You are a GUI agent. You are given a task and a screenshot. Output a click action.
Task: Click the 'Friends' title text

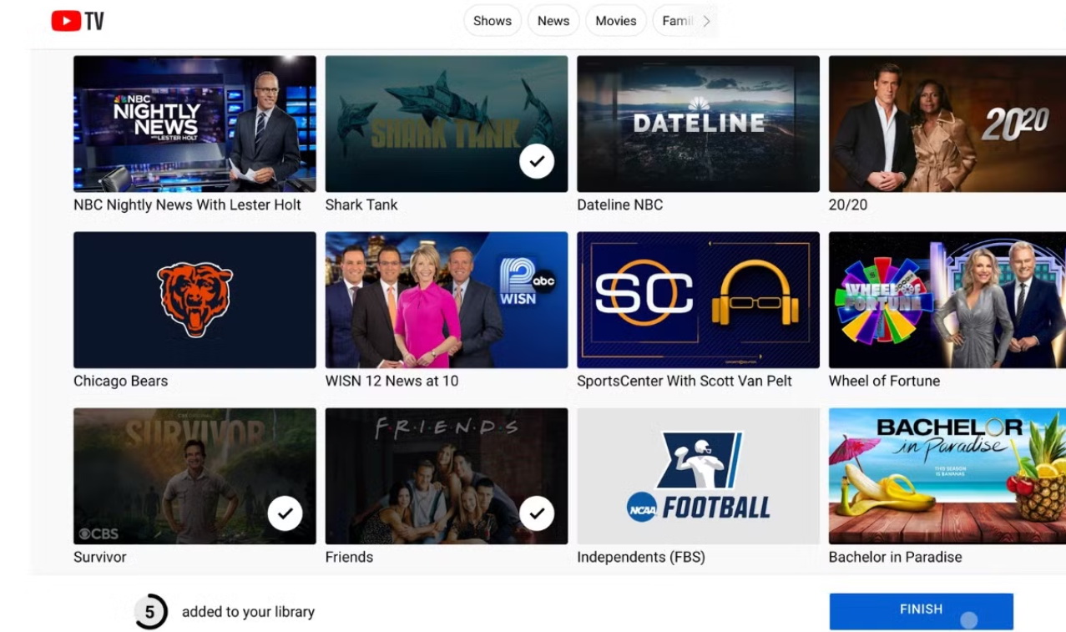pyautogui.click(x=349, y=557)
